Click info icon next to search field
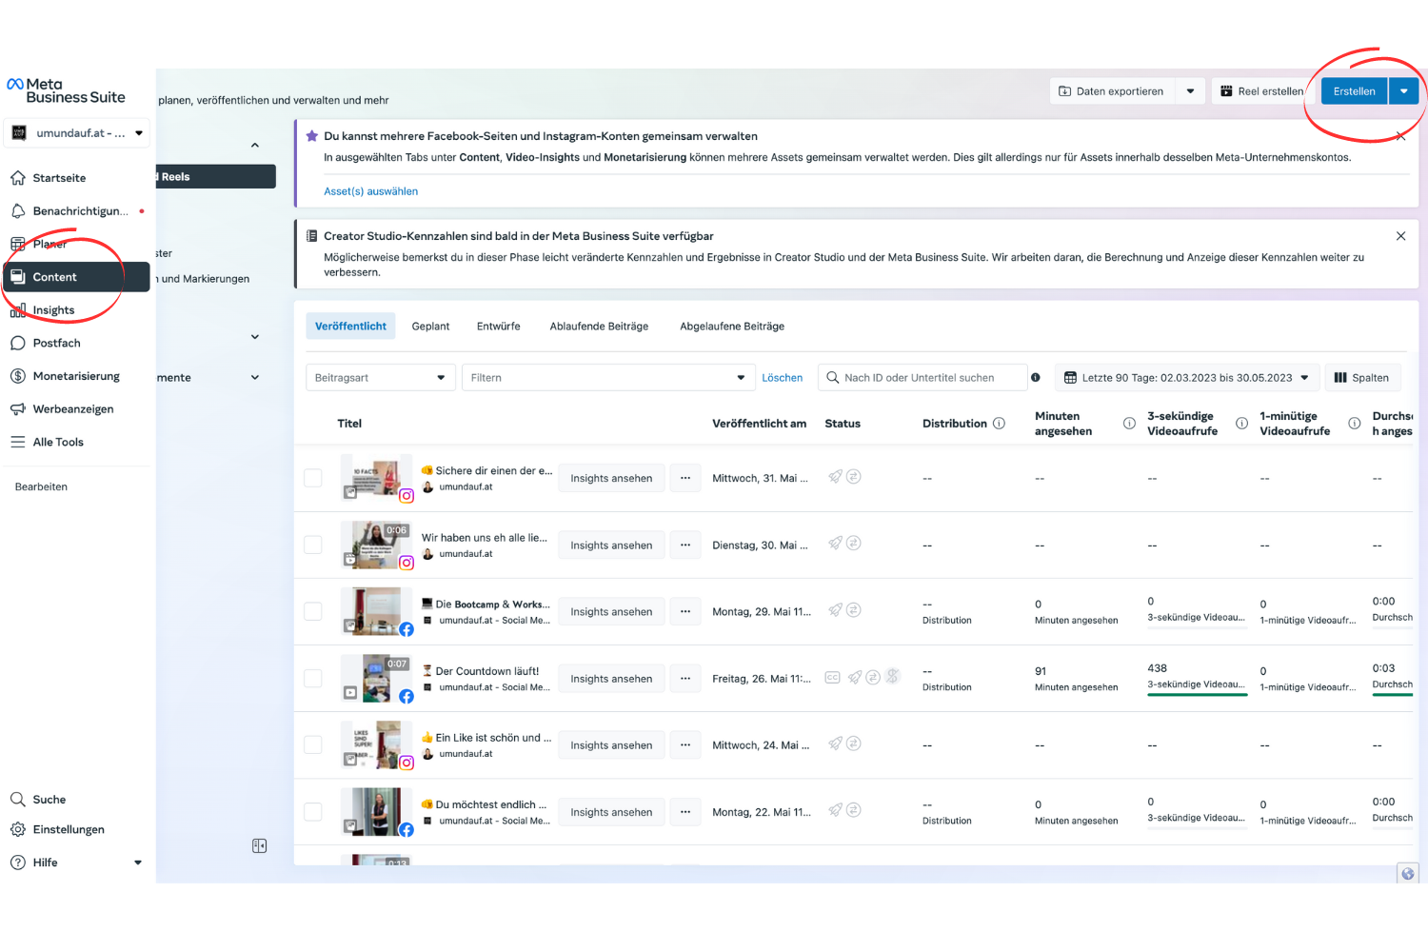This screenshot has height=952, width=1428. (1036, 378)
